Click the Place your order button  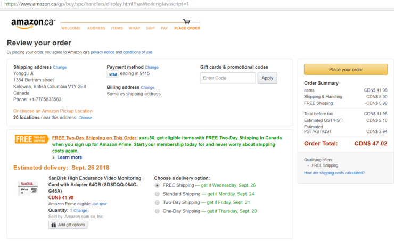(x=346, y=70)
